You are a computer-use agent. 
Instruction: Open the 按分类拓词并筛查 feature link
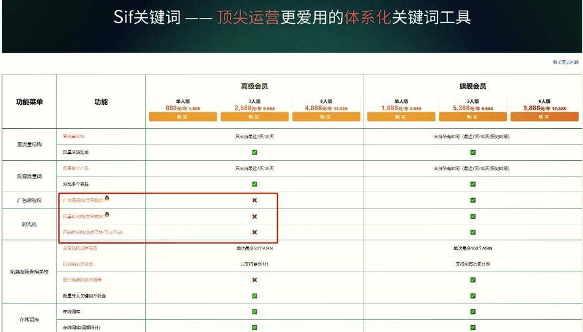(x=82, y=280)
